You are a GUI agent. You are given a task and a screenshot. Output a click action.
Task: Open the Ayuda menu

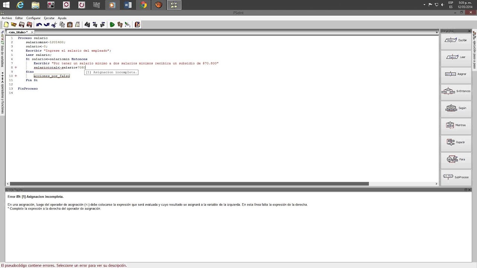tap(62, 18)
